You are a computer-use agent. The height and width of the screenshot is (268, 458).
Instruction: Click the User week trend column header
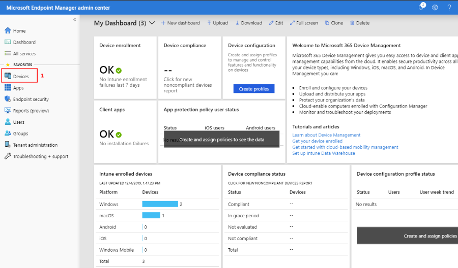(437, 192)
